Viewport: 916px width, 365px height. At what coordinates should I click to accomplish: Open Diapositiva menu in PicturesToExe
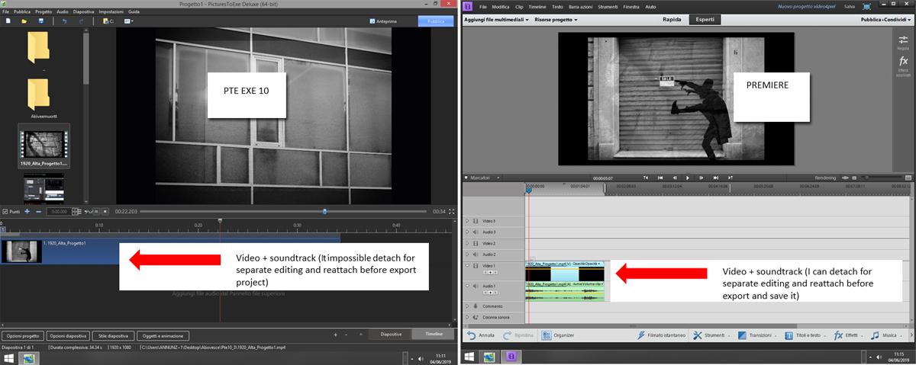(x=83, y=13)
